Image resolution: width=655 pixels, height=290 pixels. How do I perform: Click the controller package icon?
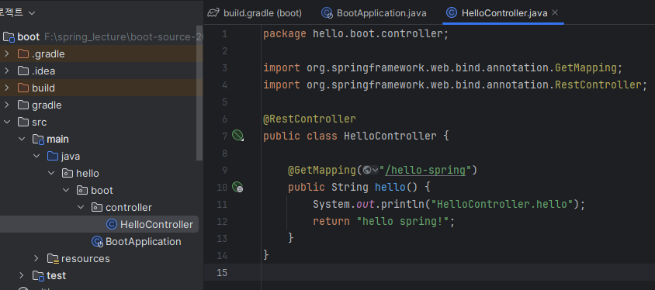[x=97, y=207]
